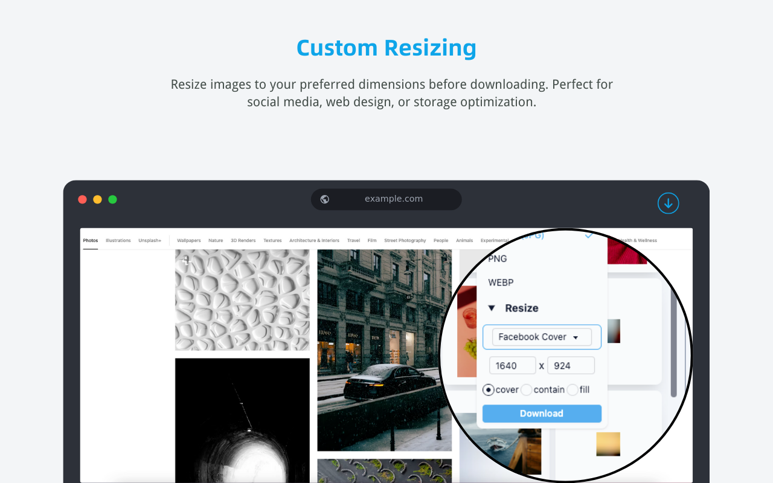This screenshot has width=773, height=483.
Task: Select the contain scaling option
Action: [525, 389]
